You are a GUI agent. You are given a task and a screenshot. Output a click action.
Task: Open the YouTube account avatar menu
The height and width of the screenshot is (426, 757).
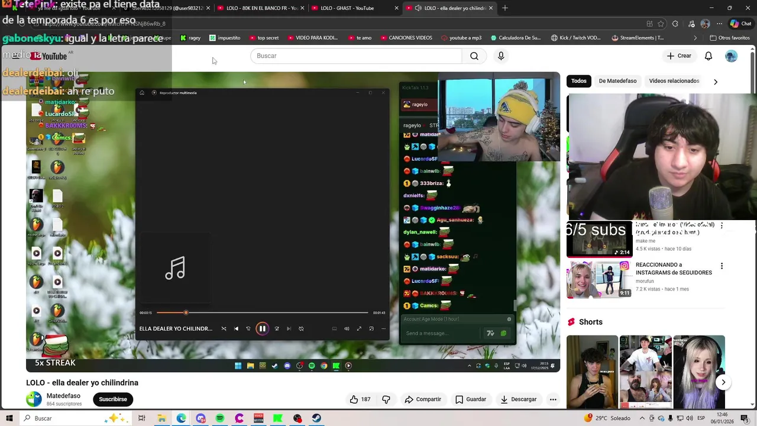click(x=732, y=56)
